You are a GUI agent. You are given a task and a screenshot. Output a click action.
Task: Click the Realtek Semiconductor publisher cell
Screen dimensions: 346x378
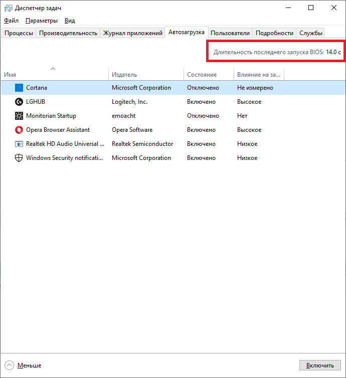142,144
